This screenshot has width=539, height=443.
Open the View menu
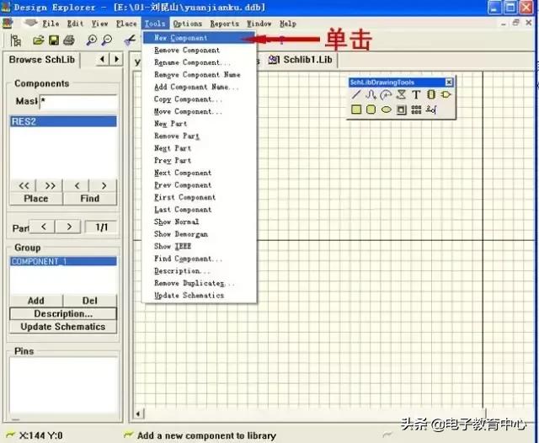99,24
